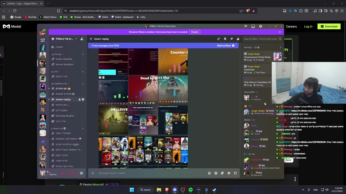Click the Discord search field

tap(262, 39)
